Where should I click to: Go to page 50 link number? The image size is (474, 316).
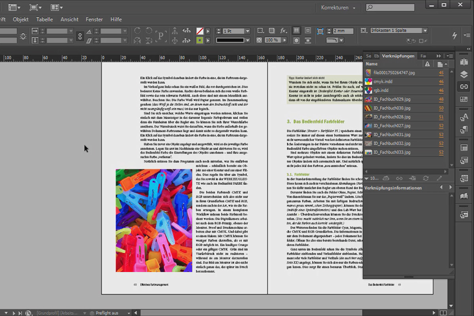click(x=441, y=108)
